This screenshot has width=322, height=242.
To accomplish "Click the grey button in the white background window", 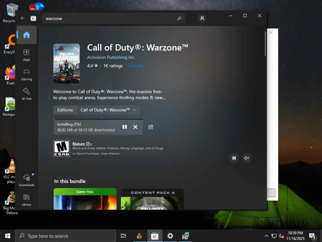I will 271,193.
